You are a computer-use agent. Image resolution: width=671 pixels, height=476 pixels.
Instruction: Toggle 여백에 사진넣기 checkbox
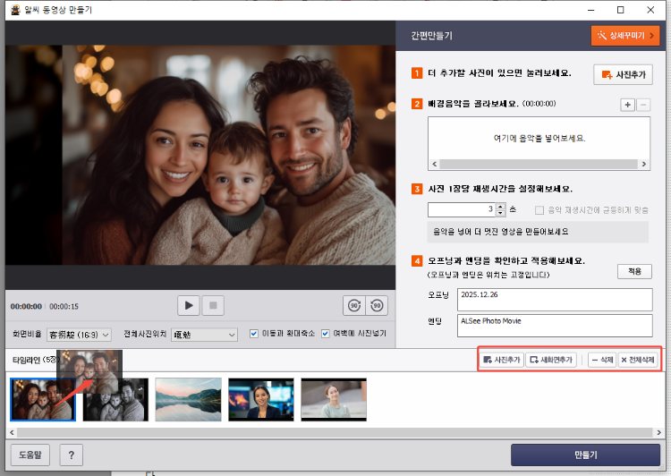pos(326,334)
